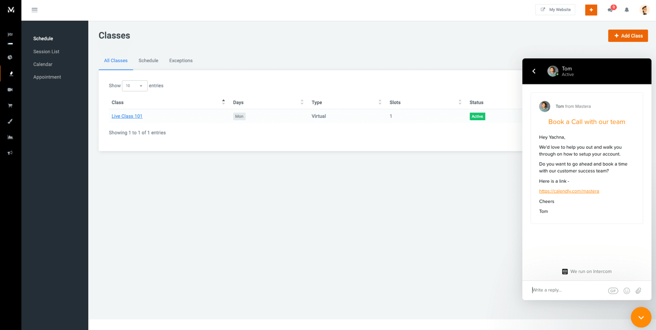Toggle the hamburger menu at top left

pos(34,10)
